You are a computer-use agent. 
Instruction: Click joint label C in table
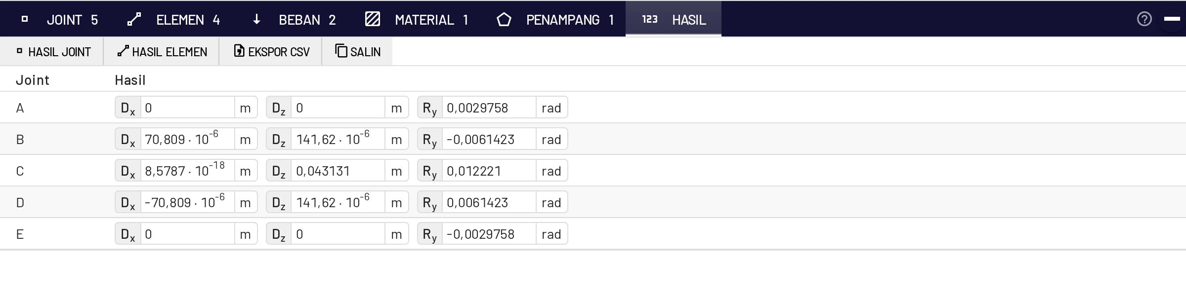coord(20,171)
